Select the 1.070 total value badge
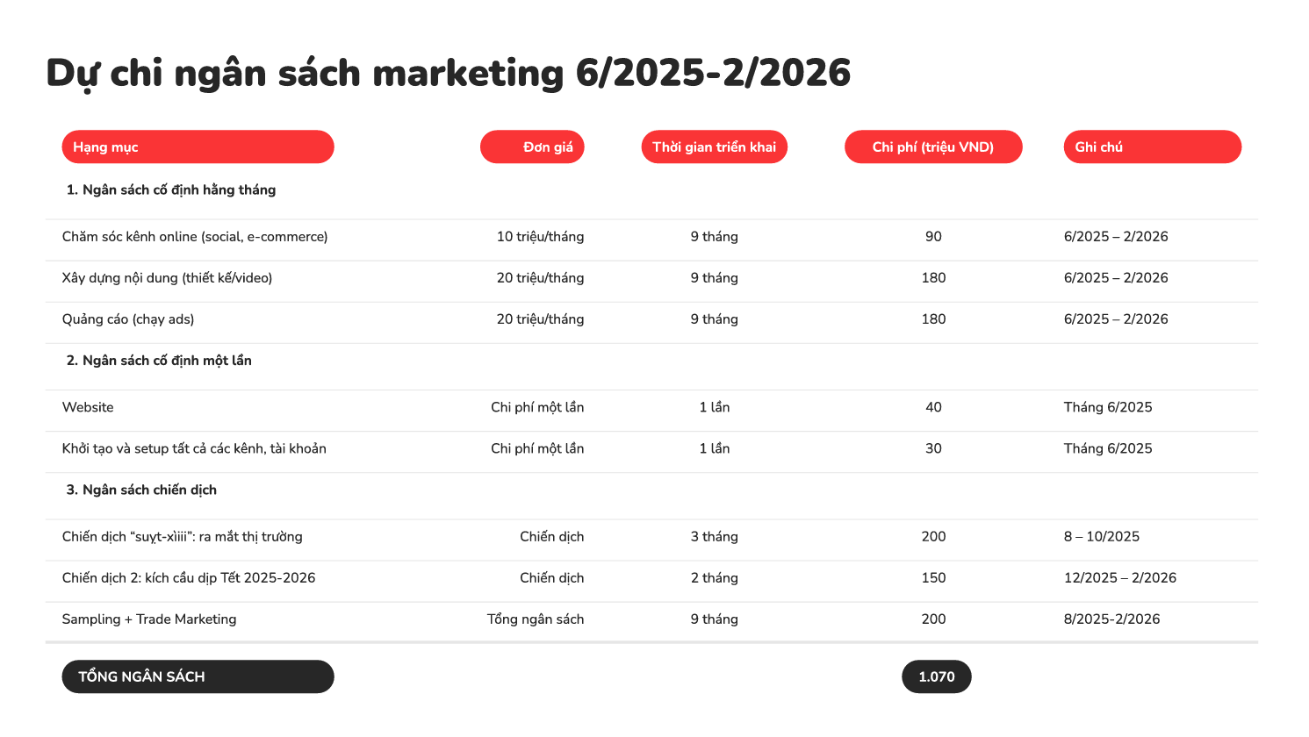1309x737 pixels. click(x=936, y=676)
